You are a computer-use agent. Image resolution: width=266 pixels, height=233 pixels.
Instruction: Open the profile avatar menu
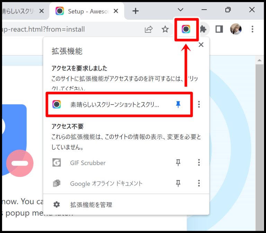click(x=236, y=29)
